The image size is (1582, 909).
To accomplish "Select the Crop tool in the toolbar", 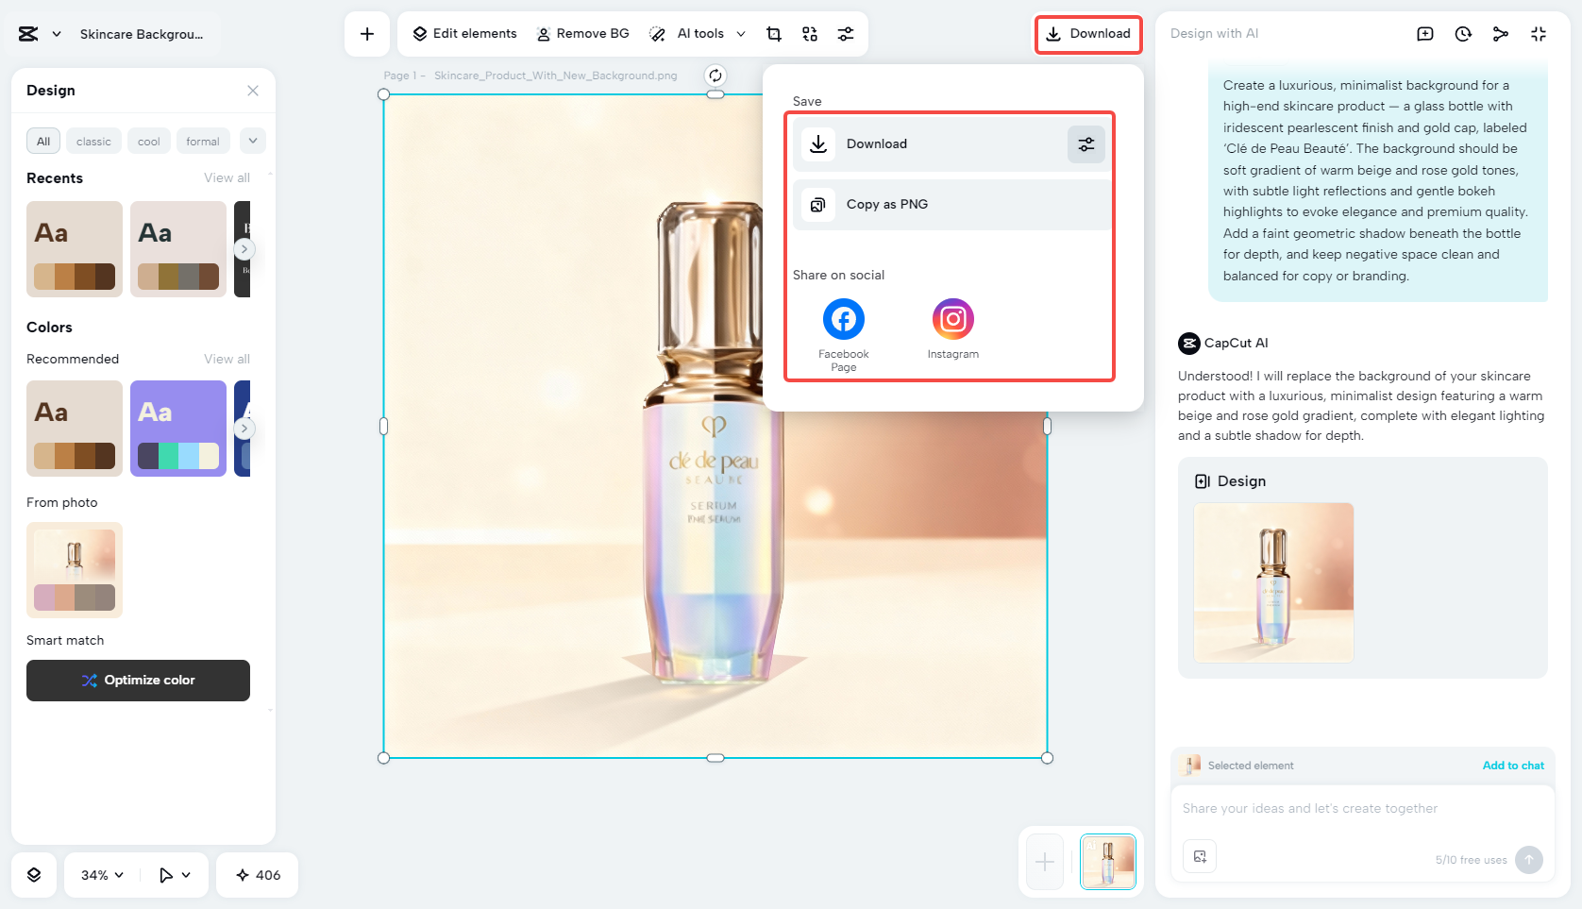I will (773, 33).
